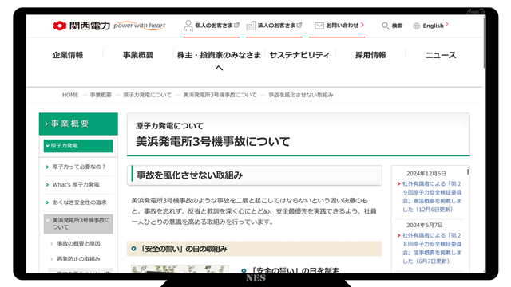
Task: Open the 第29回原子力安全検証委員会 news link
Action: coord(432,197)
